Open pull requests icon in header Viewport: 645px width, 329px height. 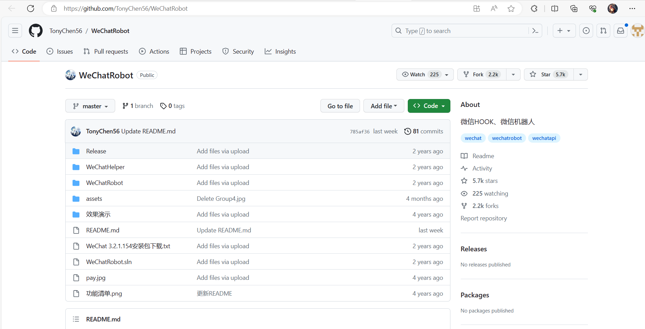(x=603, y=31)
